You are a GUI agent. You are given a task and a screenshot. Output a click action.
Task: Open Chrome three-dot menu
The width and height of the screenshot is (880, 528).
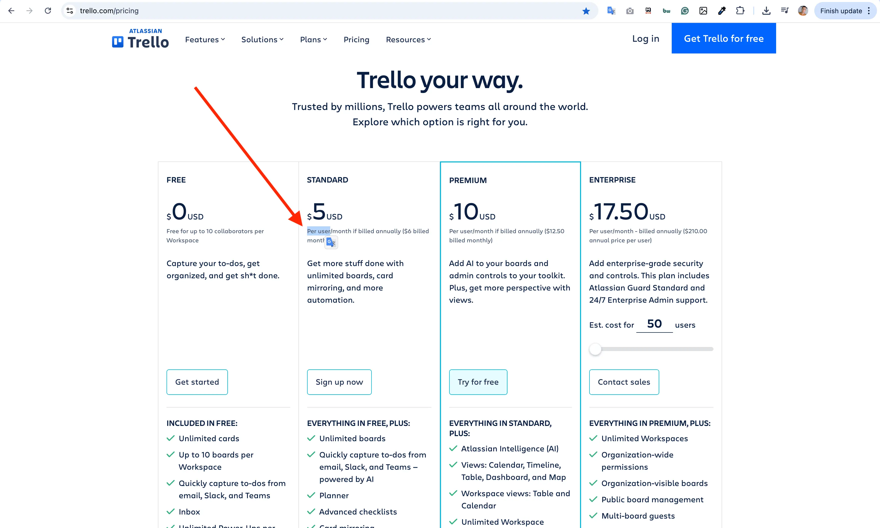coord(869,11)
